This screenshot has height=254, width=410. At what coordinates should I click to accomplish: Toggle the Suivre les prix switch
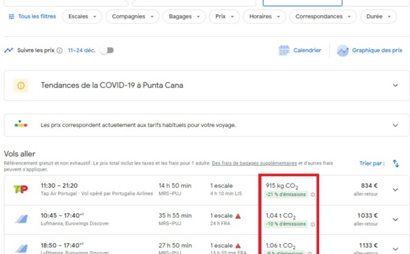tap(107, 50)
